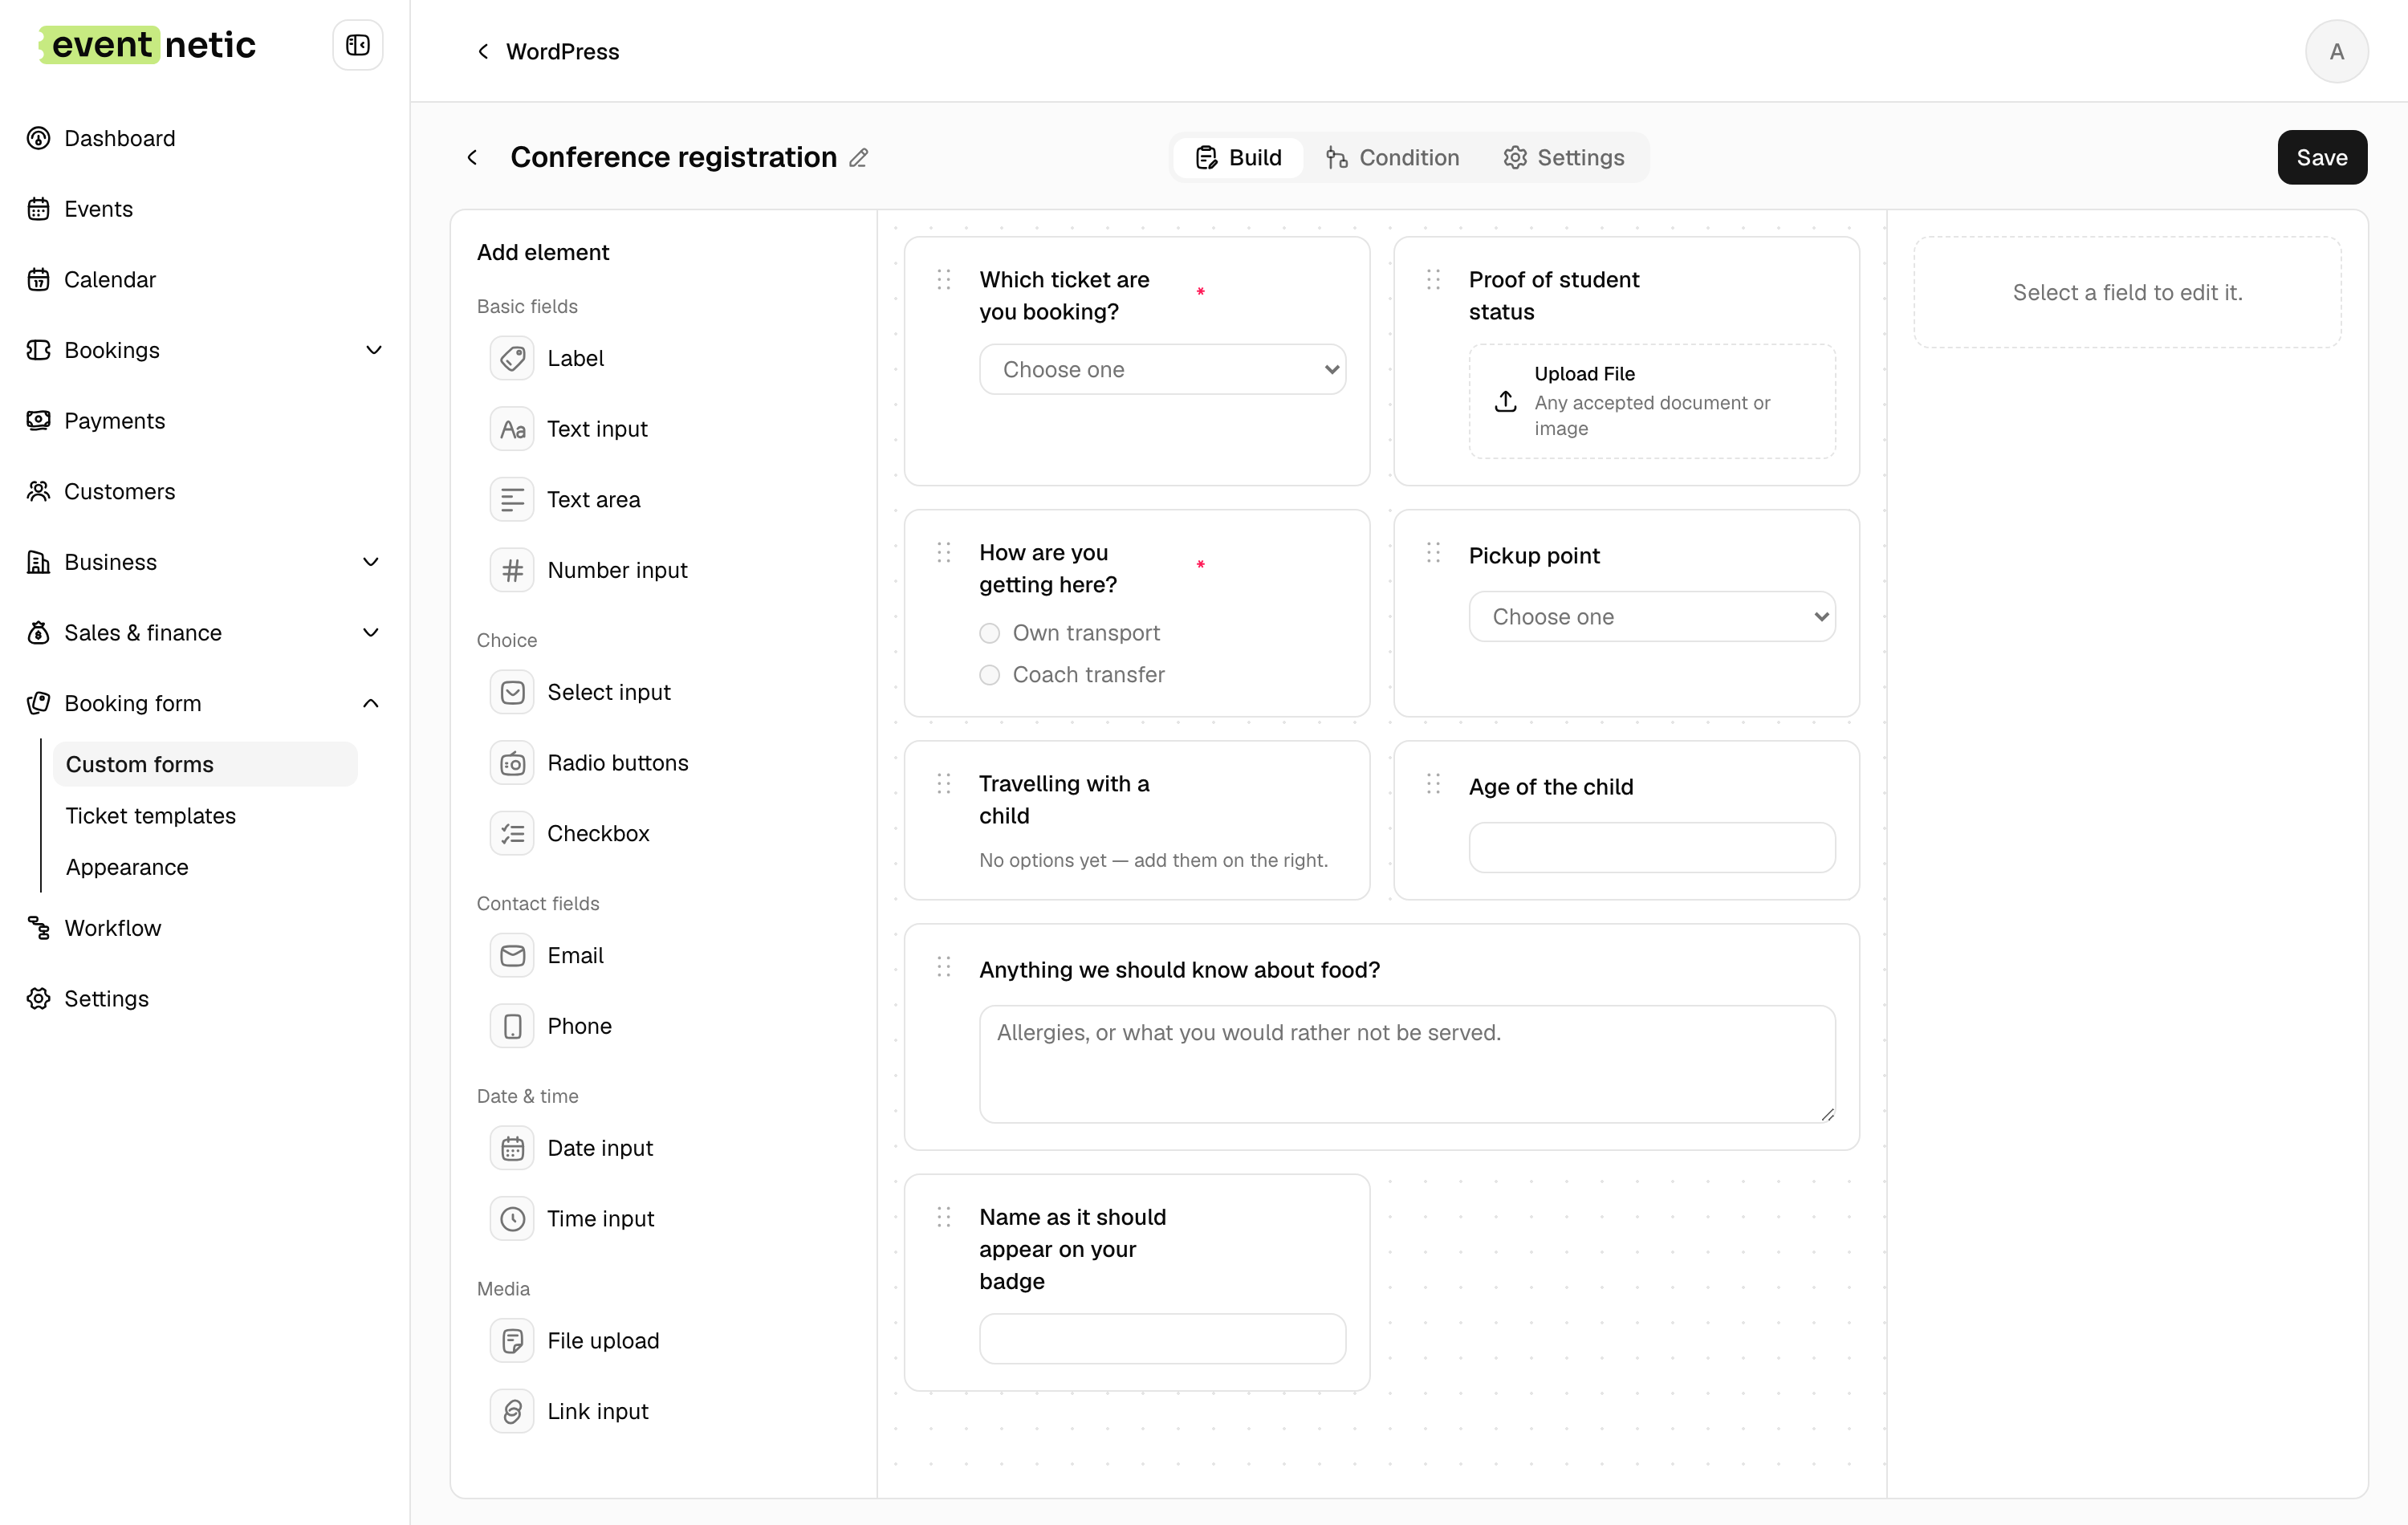Click drag handle of Proof of student status
Screen dimensions: 2408x1525
pyautogui.click(x=1433, y=279)
